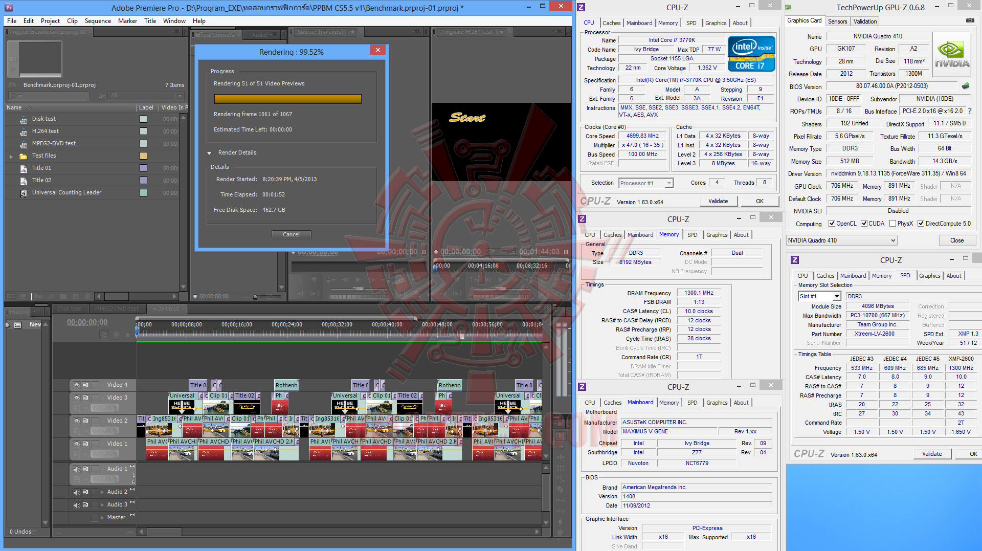
Task: Click the project search magnifier icon
Action: coord(14,96)
